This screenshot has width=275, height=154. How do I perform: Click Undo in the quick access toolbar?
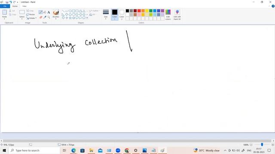(x=10, y=2)
